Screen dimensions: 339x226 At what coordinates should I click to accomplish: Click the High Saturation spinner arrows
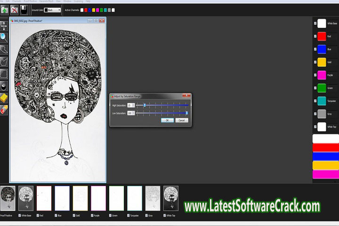click(133, 105)
